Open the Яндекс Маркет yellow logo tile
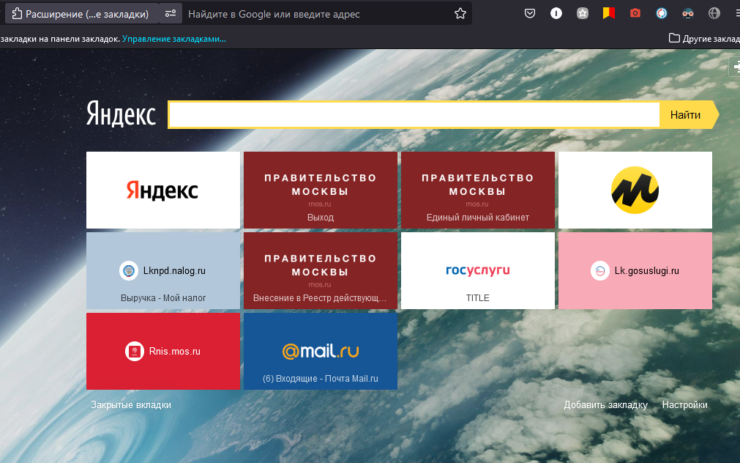Image resolution: width=740 pixels, height=463 pixels. (635, 190)
